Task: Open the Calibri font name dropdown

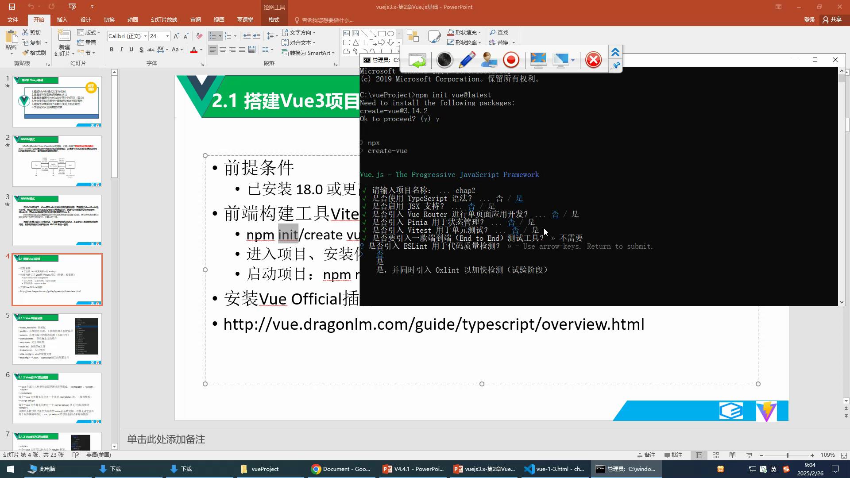Action: pyautogui.click(x=145, y=36)
